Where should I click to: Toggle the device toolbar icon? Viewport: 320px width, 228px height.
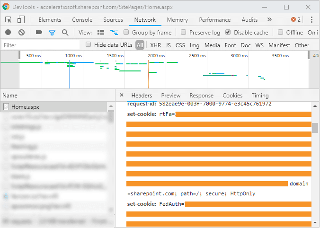(x=21, y=20)
